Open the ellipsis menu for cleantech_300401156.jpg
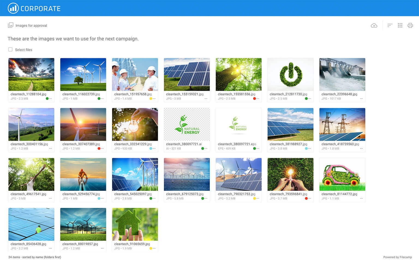The image size is (419, 262). point(50,148)
